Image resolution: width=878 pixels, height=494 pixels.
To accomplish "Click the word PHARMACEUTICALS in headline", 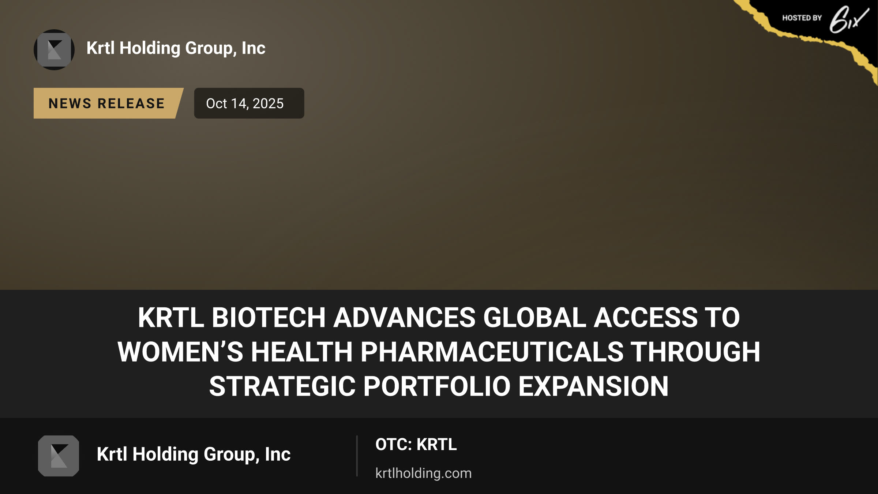I will click(492, 352).
